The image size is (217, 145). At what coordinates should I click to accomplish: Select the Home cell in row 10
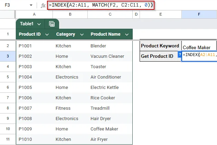coord(70,129)
